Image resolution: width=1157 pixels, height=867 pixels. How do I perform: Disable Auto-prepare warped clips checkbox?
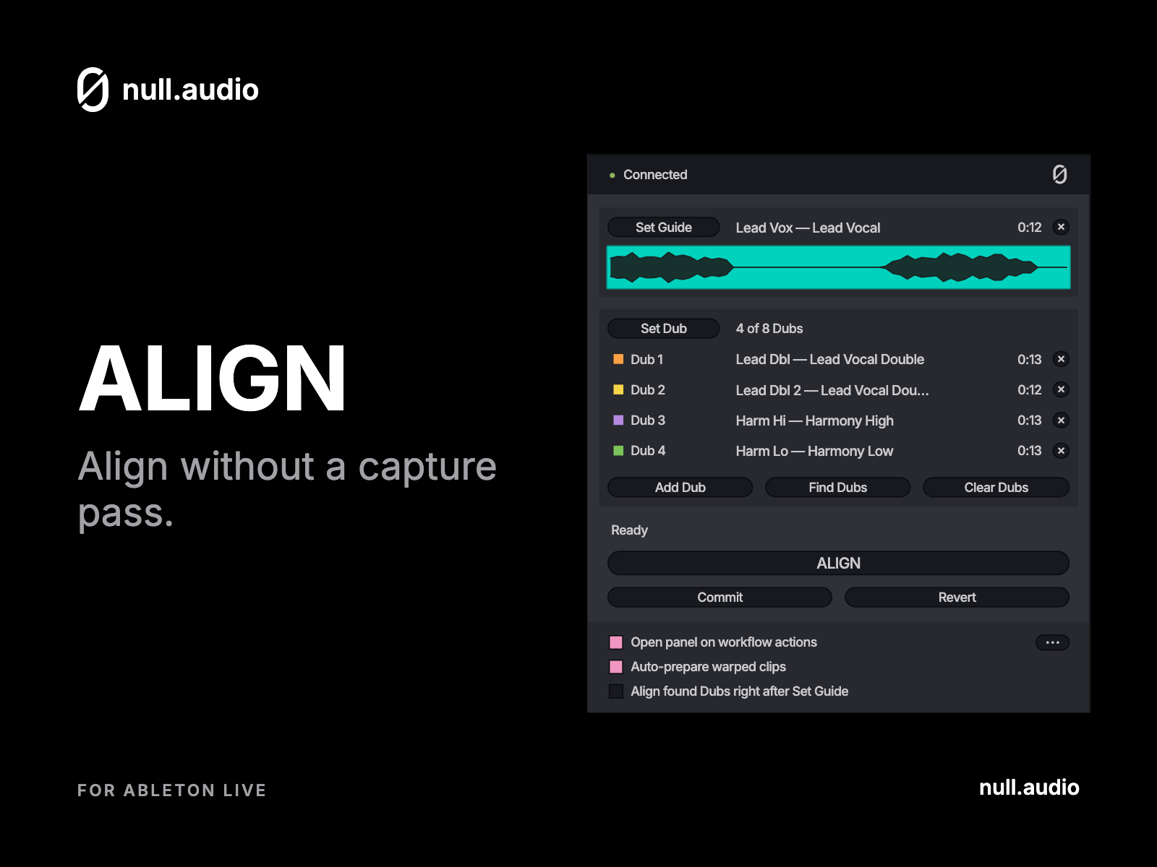coord(616,667)
